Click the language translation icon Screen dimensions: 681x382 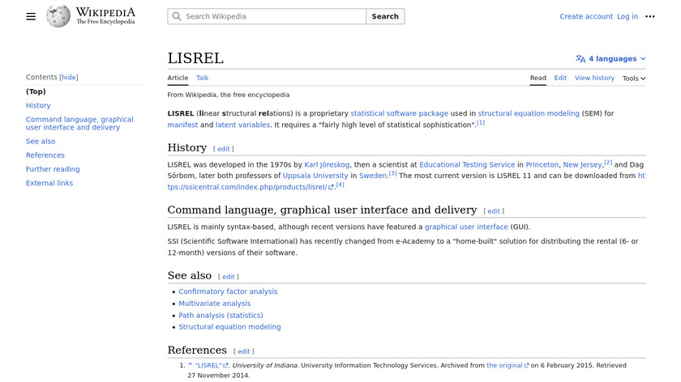pos(580,59)
